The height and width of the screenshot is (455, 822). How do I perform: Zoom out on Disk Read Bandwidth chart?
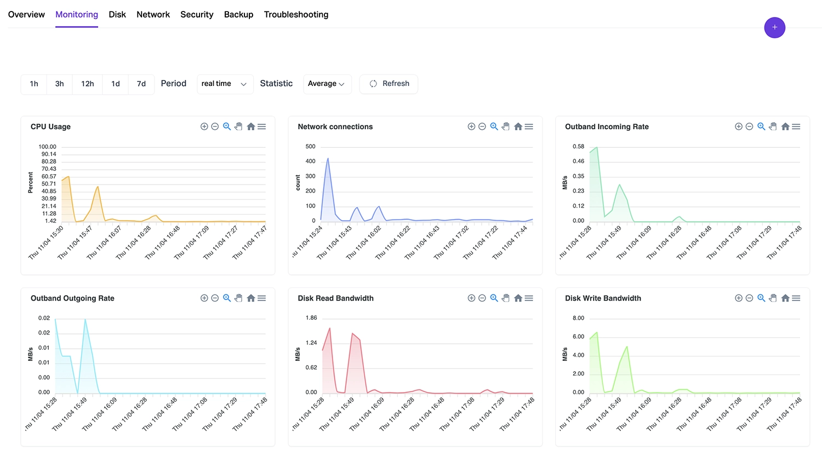[x=482, y=298]
